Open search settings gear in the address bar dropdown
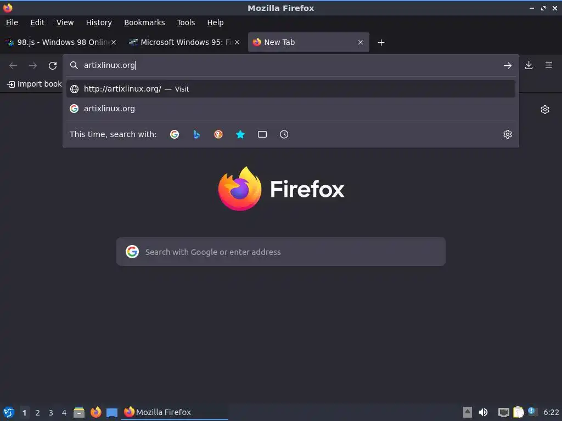 tap(507, 134)
